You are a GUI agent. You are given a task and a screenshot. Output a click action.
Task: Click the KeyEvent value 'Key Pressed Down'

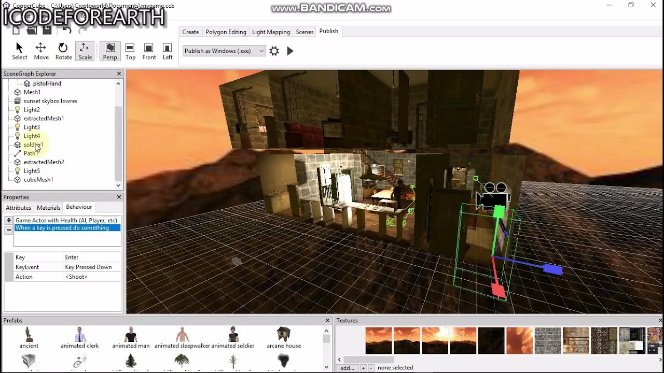pos(92,267)
